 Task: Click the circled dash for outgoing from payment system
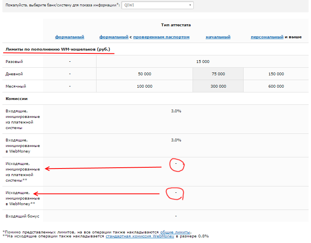pos(176,164)
